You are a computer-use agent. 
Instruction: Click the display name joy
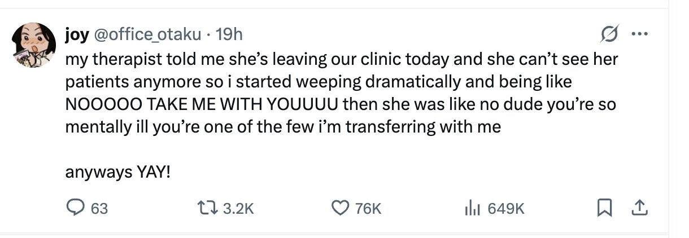[77, 35]
